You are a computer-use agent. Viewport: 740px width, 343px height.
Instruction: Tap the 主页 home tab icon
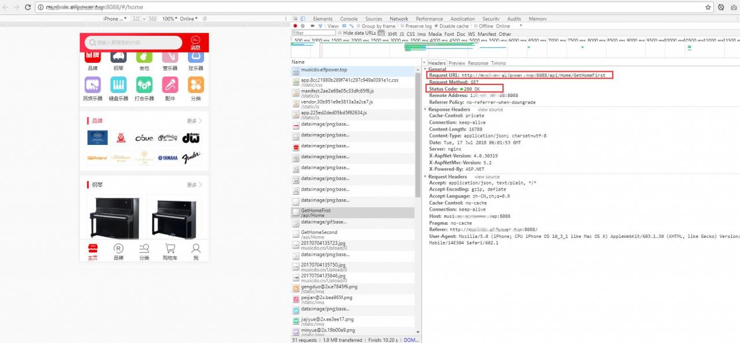tap(92, 248)
